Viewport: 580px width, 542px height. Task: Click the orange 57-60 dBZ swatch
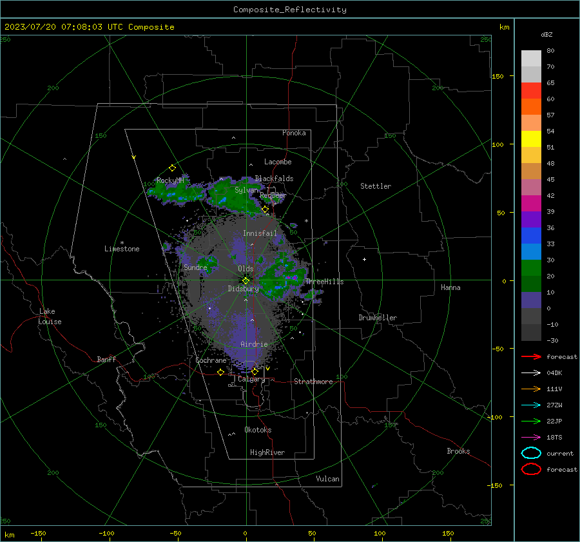(x=531, y=107)
